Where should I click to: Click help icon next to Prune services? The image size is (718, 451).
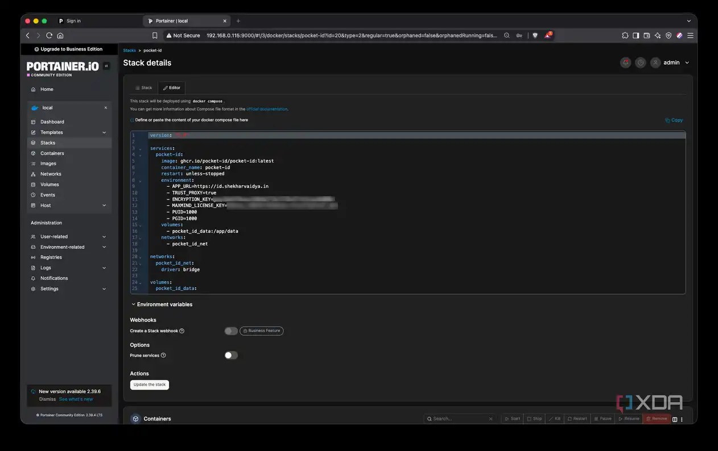coord(163,356)
